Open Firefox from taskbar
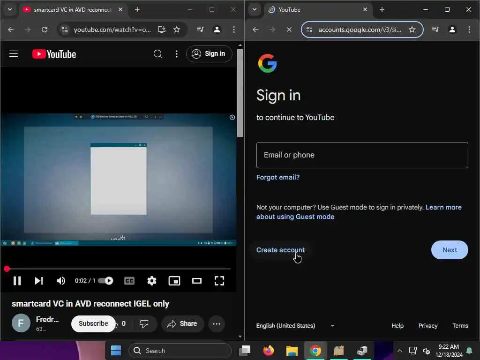Screen dimensions: 480x360 (x=268, y=351)
